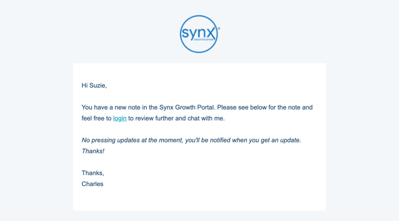This screenshot has height=221, width=399.
Task: Open the login link
Action: pos(120,118)
